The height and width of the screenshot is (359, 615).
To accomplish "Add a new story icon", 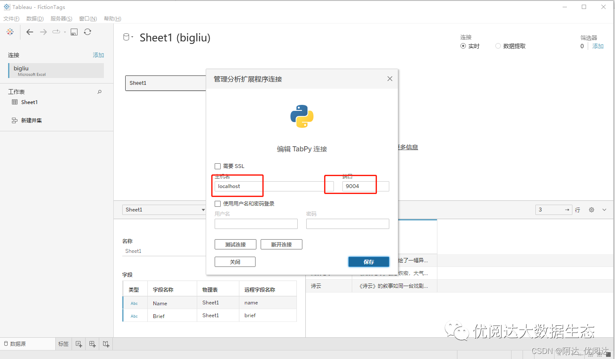I will pyautogui.click(x=106, y=344).
